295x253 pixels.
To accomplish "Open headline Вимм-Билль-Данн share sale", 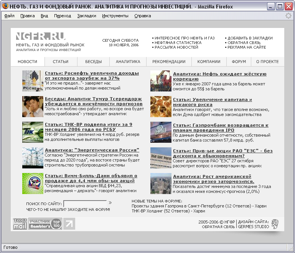I will [91, 178].
